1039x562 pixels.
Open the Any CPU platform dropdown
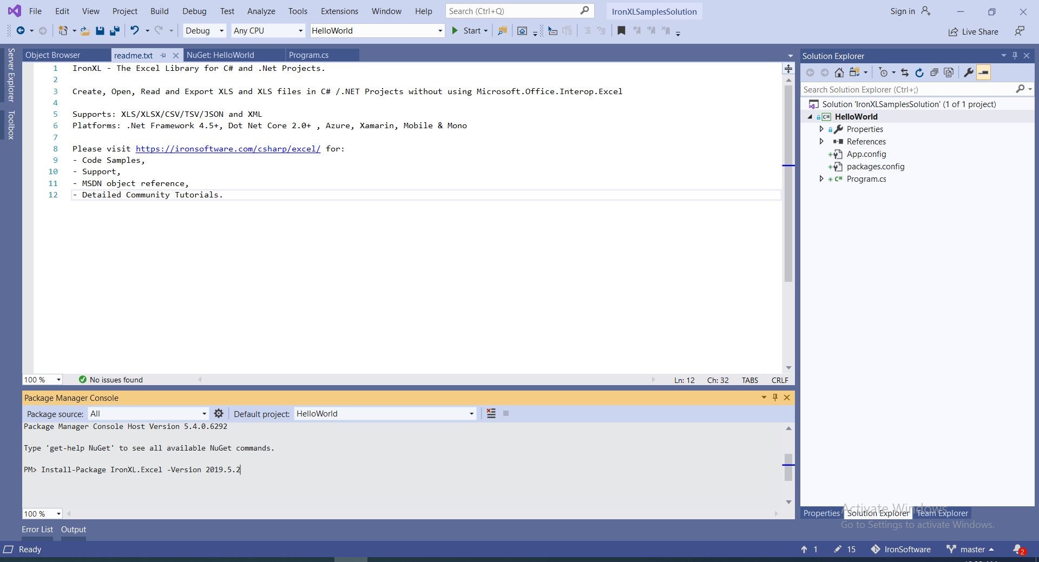pos(268,31)
